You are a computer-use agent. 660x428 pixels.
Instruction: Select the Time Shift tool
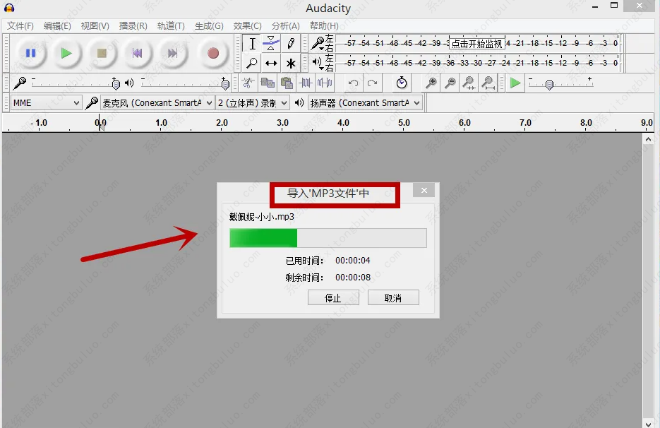click(x=271, y=63)
